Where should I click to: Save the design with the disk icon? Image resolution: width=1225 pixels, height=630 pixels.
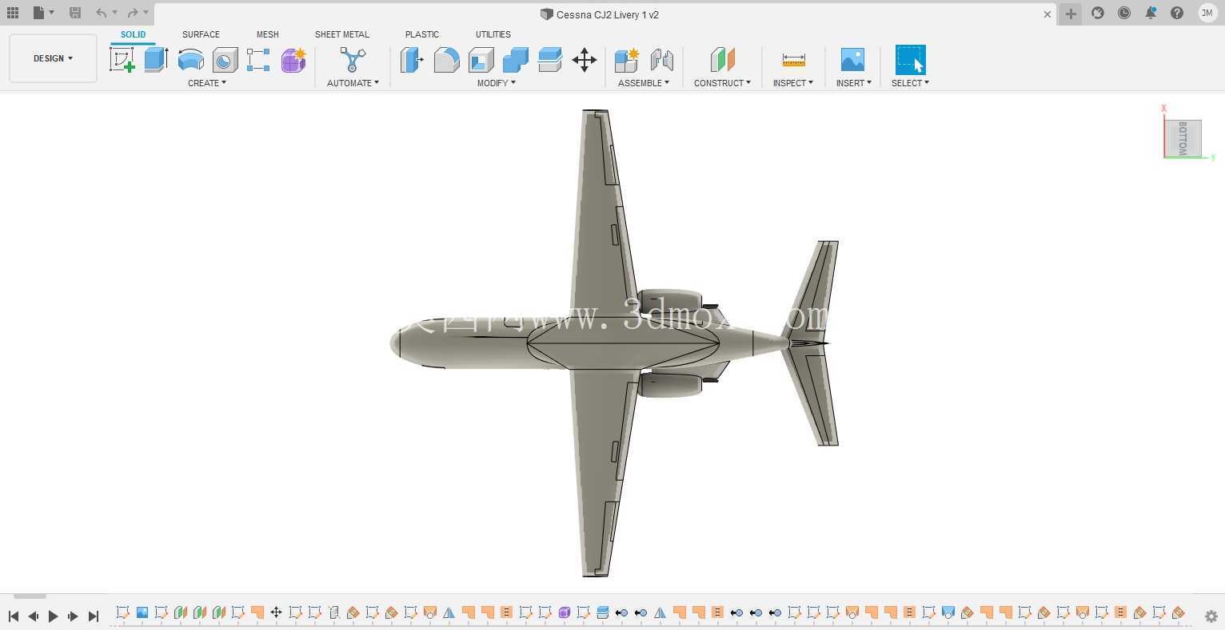coord(74,13)
